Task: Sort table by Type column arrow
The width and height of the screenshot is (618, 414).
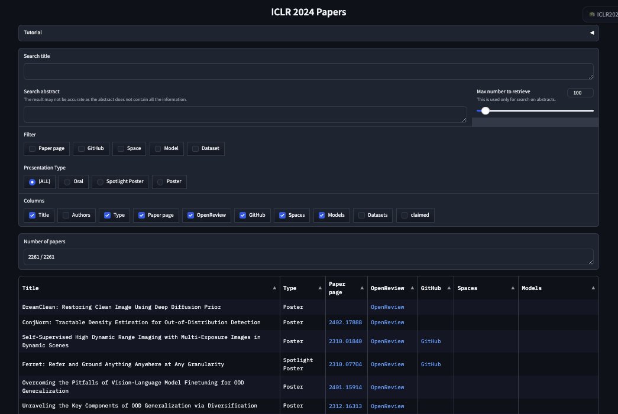Action: 320,288
